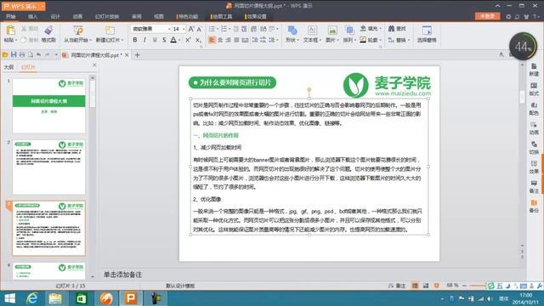Open the Design (设计) ribbon tab
Screen dimensions: 544x306
[55, 16]
